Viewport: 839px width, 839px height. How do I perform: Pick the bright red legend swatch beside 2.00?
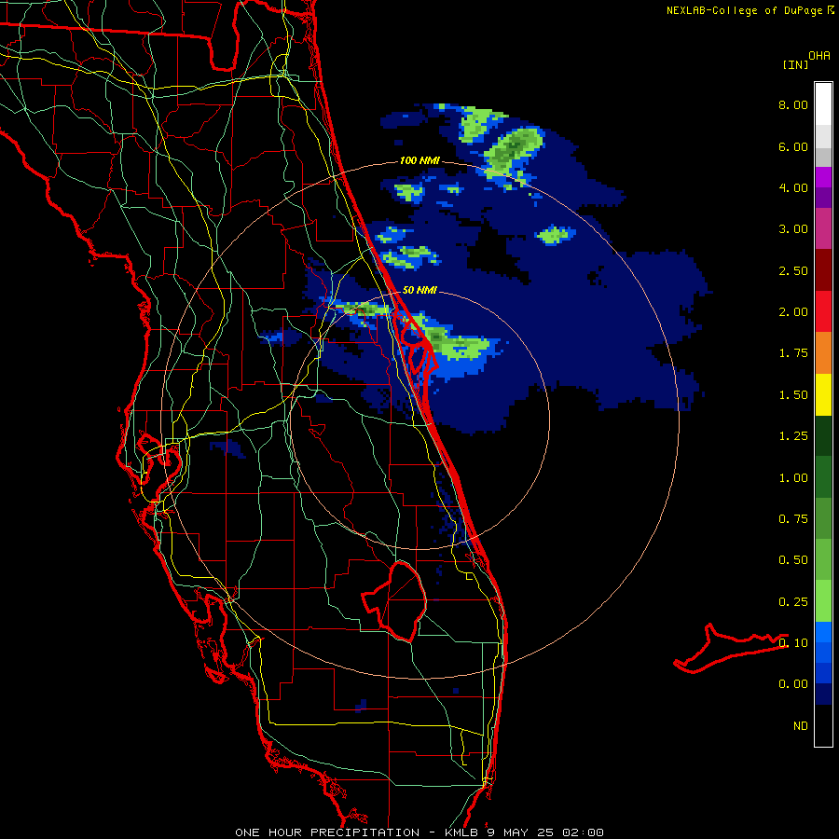click(823, 311)
